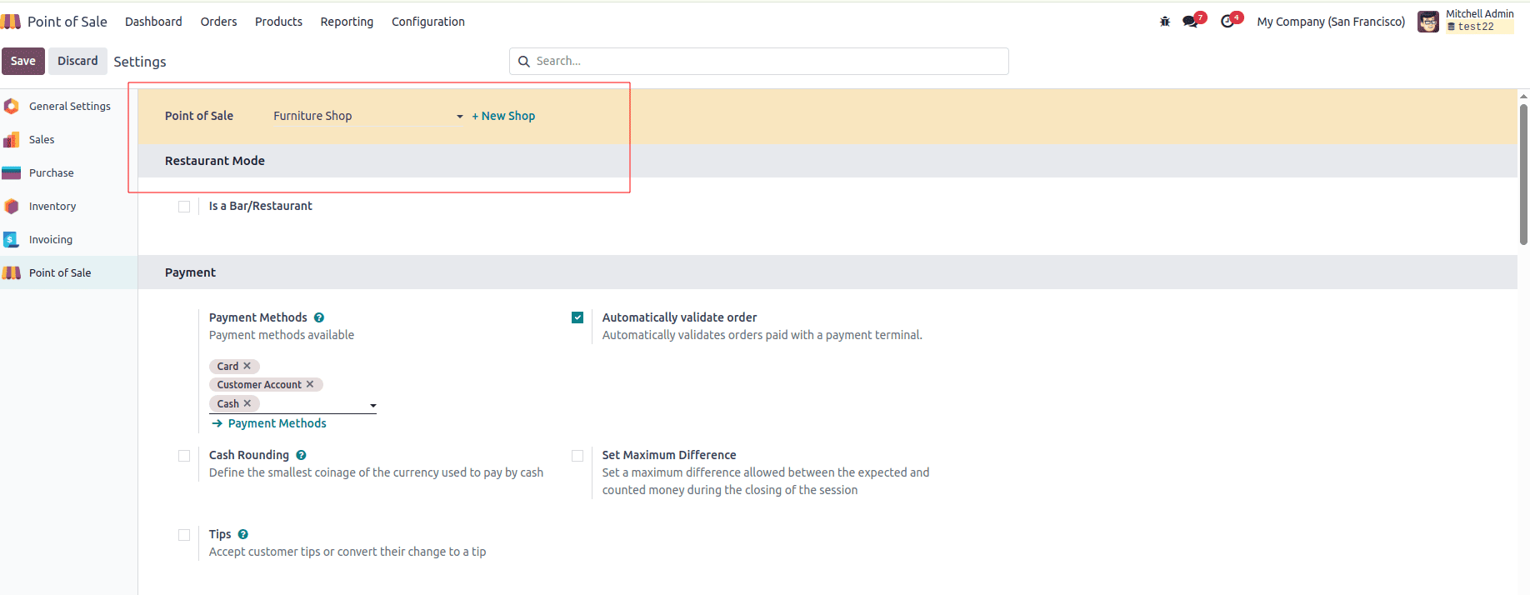Open the payment methods dropdown arrow
1530x595 pixels.
pyautogui.click(x=372, y=406)
